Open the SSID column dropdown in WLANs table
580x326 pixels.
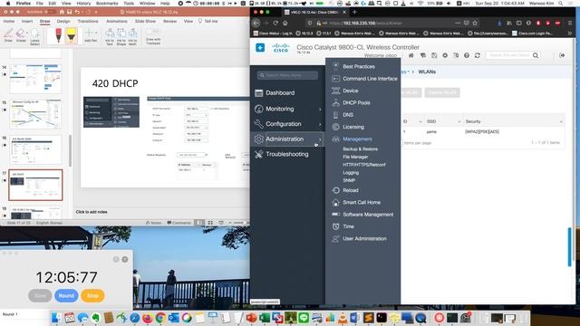click(459, 121)
